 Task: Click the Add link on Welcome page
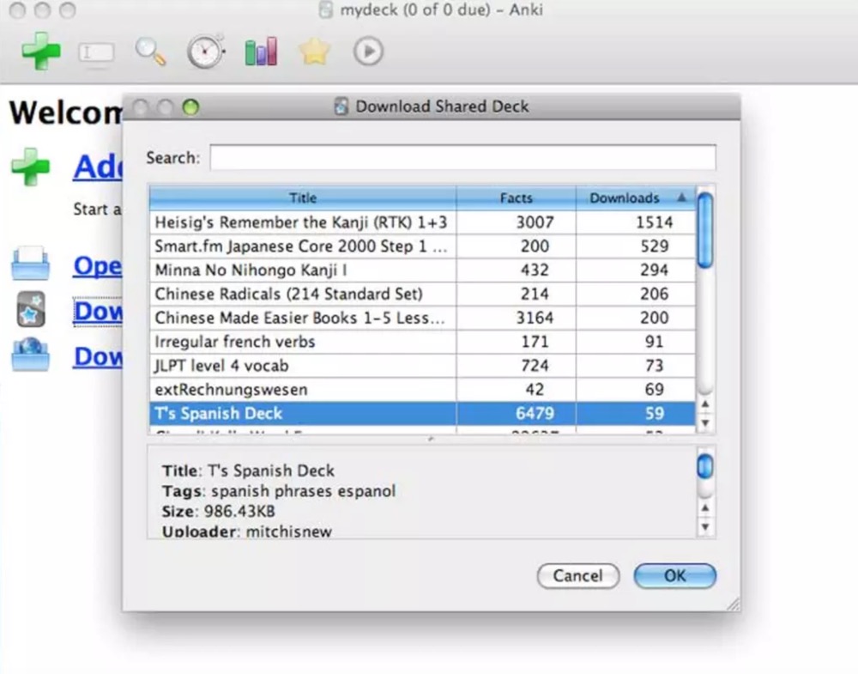(98, 167)
